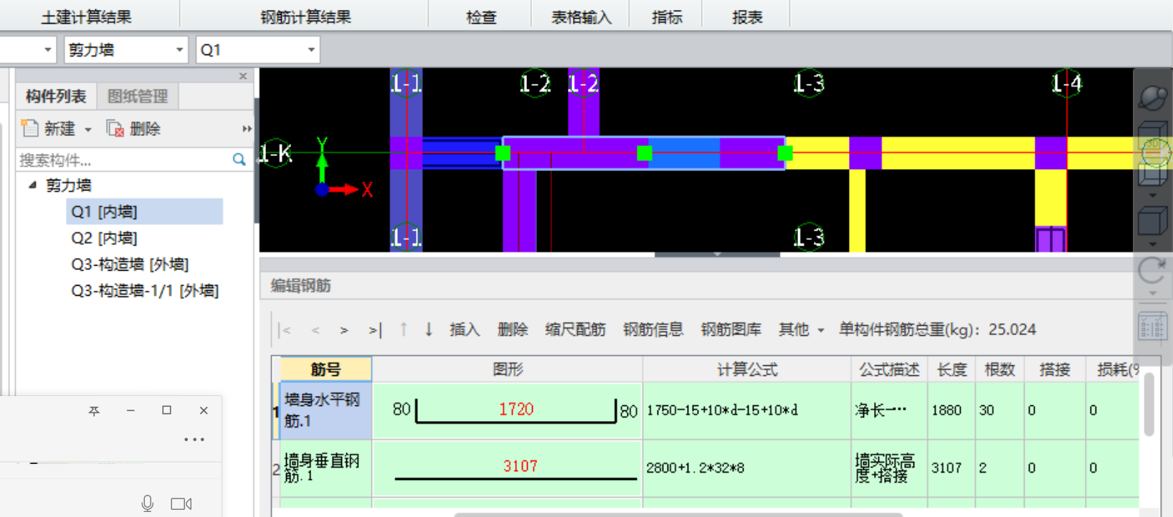The height and width of the screenshot is (517, 1173).
Task: Open the 表格输入 ribbon tab
Action: tap(581, 17)
